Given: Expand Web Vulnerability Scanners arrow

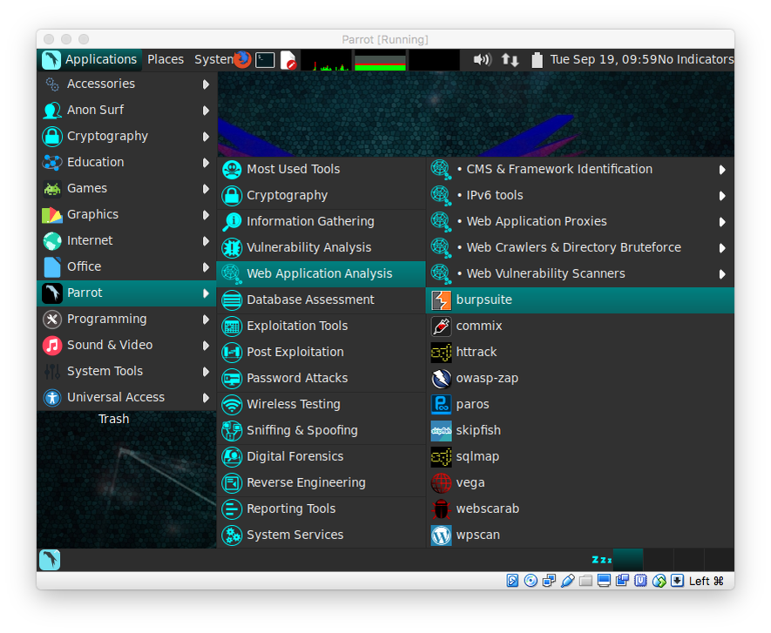Looking at the screenshot, I should [x=722, y=273].
